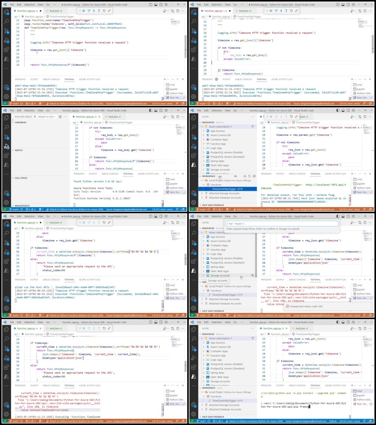Click the Restart debug icon in the top-left window

[104, 11]
